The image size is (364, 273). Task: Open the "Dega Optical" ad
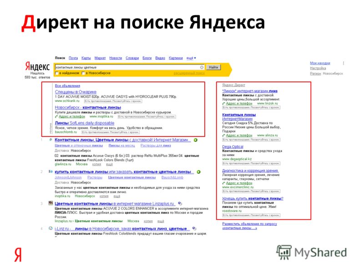(x=233, y=147)
